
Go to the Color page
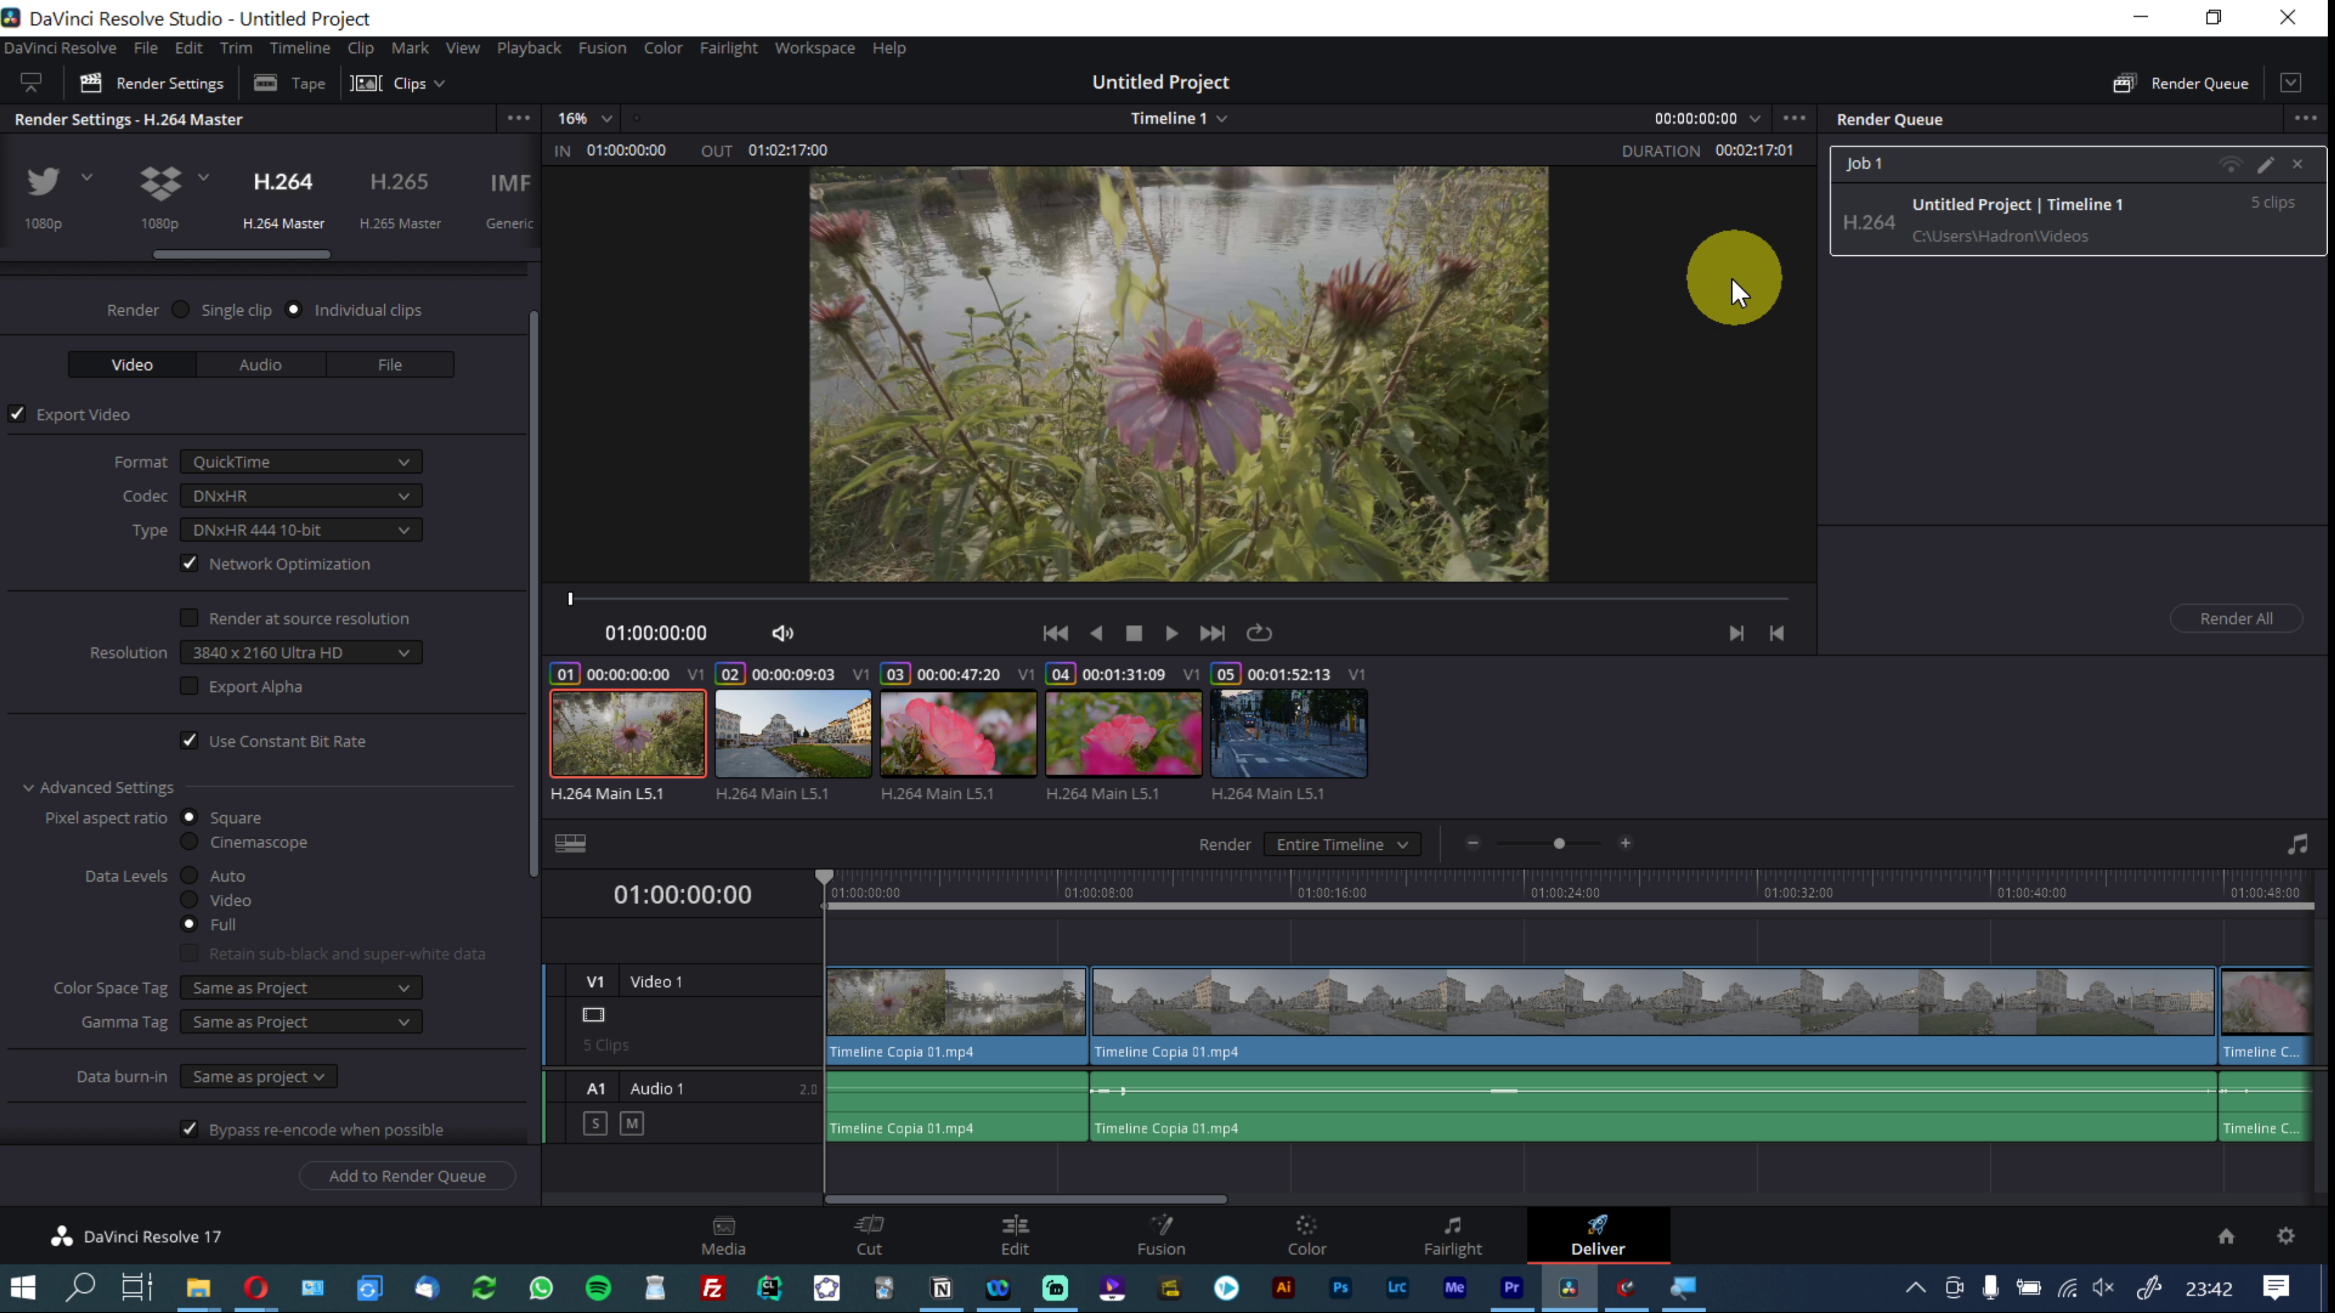point(1306,1236)
